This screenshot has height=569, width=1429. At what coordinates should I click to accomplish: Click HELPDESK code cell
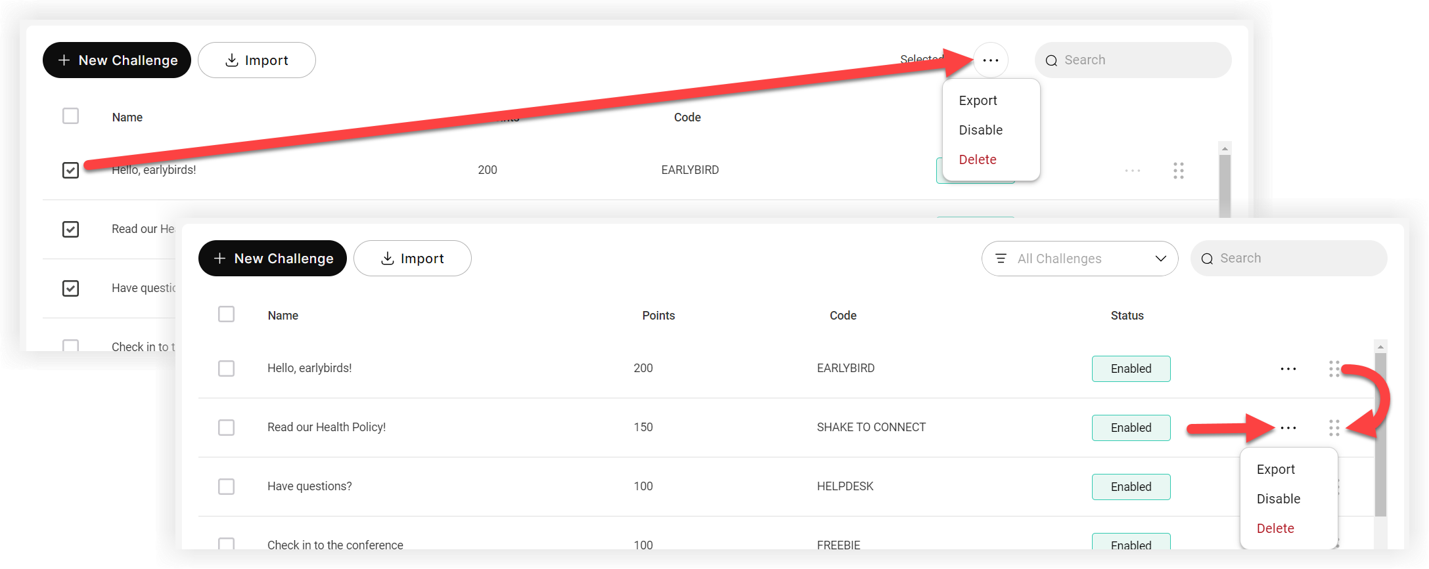click(x=845, y=486)
